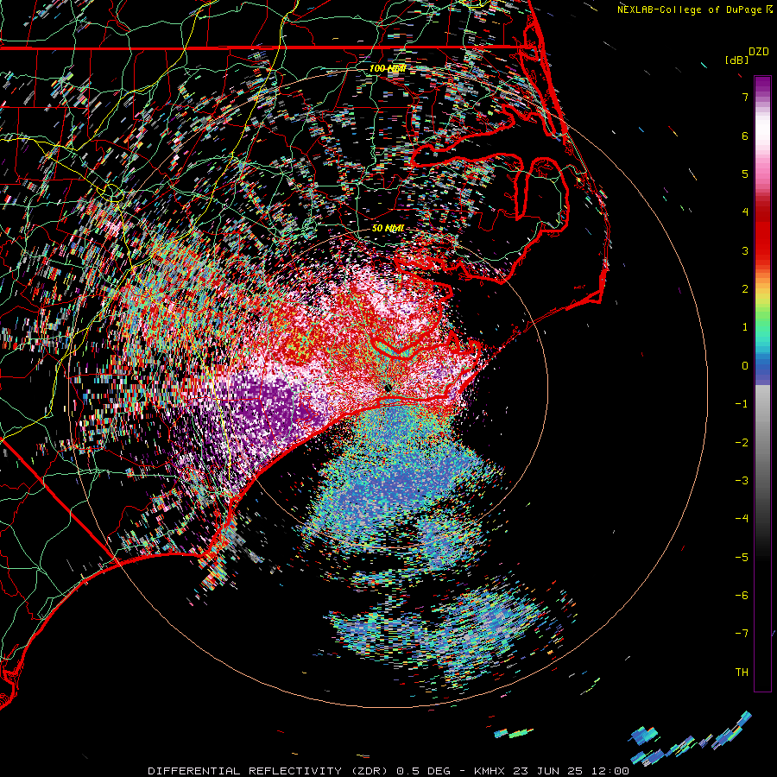Click the 'TH' label below the scale

tap(742, 673)
